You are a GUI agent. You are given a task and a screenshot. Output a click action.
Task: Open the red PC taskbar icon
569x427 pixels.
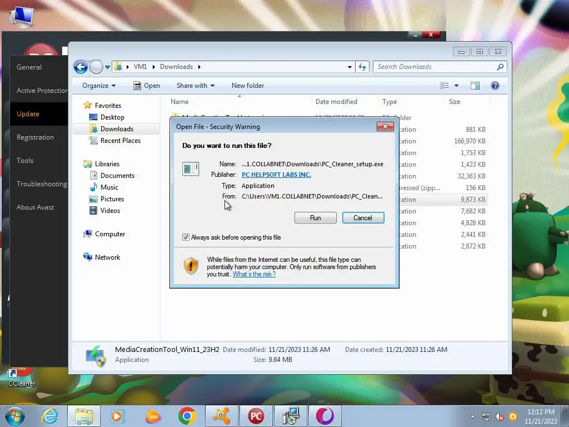256,416
